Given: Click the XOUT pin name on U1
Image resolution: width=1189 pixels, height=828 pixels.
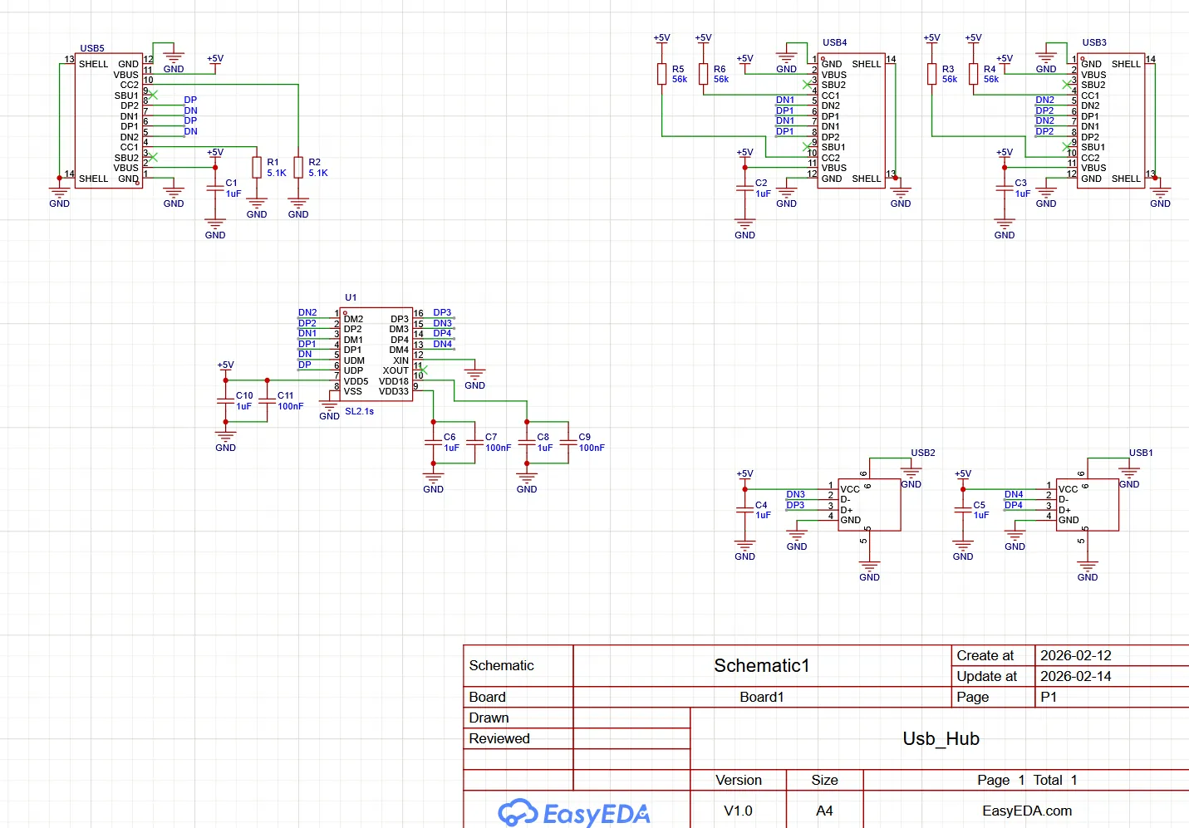Looking at the screenshot, I should (x=396, y=370).
